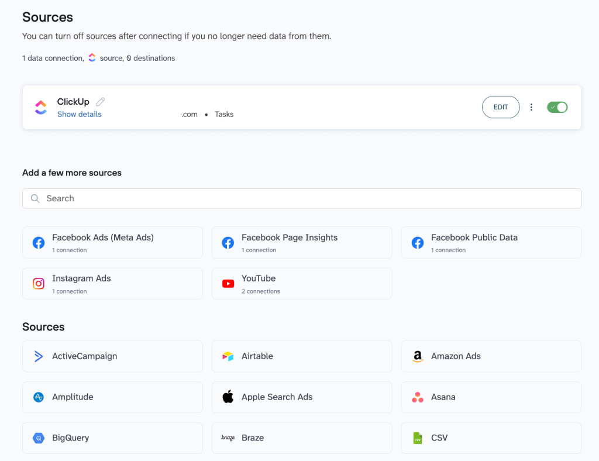
Task: Choose the Apple Search Ads icon
Action: 228,397
